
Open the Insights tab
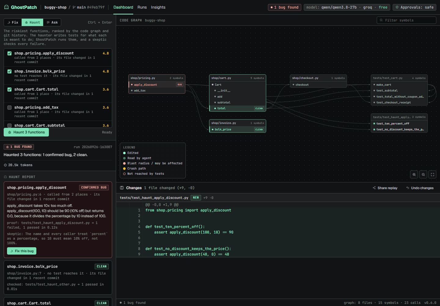click(158, 7)
